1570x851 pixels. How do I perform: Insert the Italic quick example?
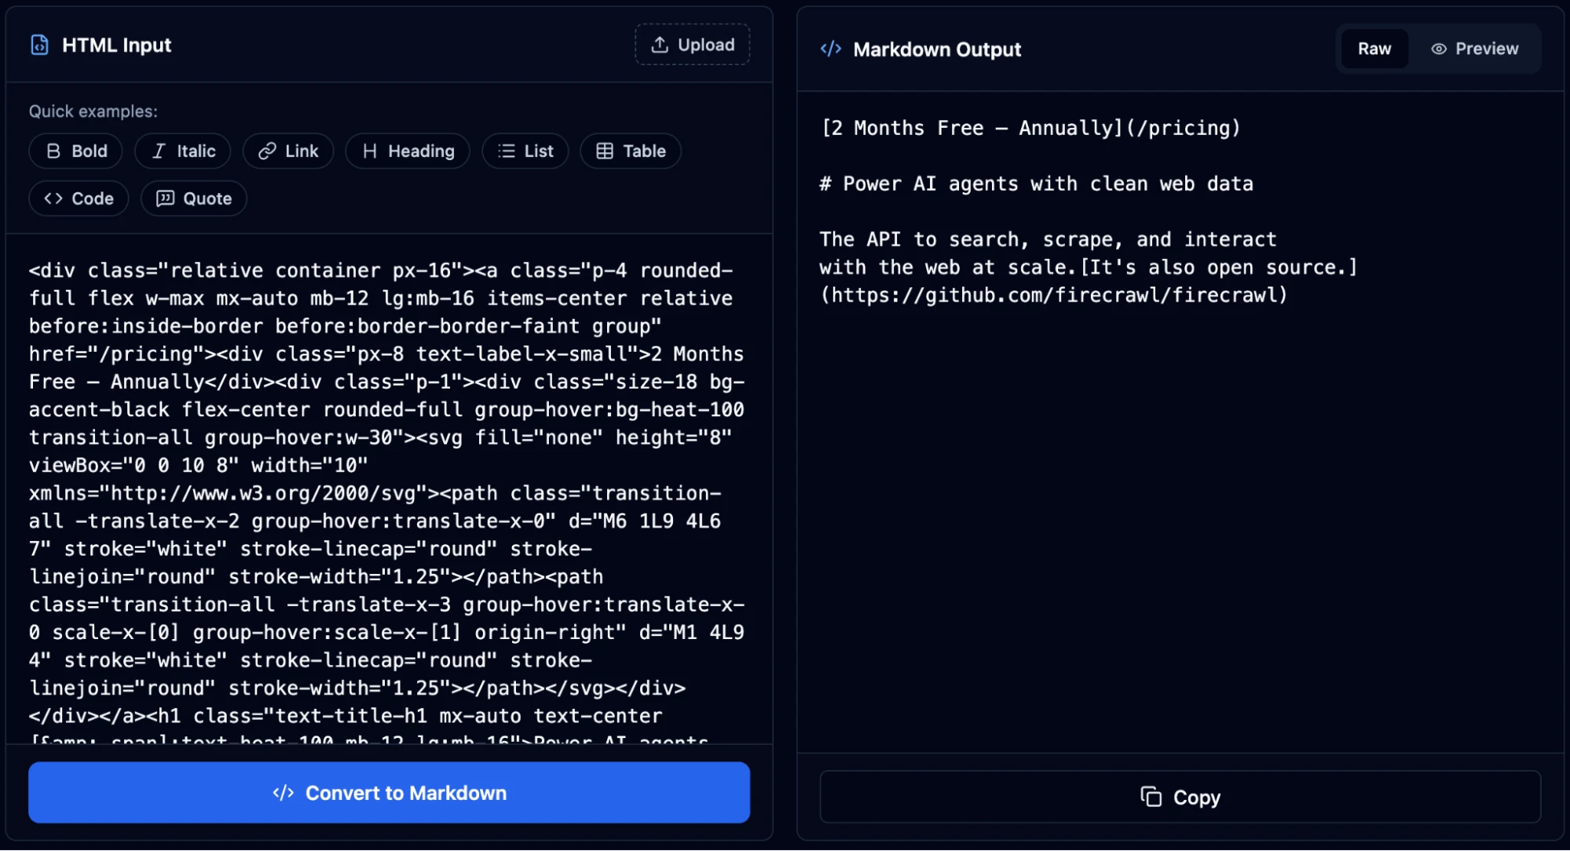(182, 151)
